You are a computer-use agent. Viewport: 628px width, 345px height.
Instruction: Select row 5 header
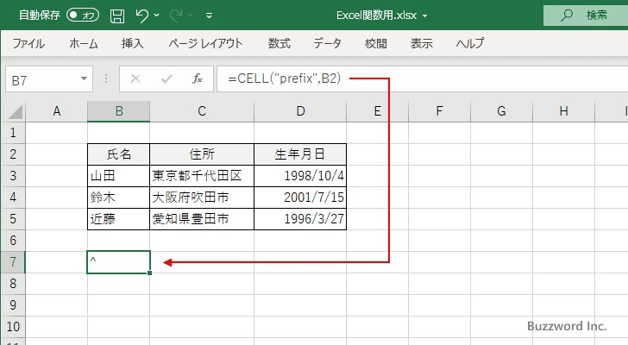(x=13, y=219)
